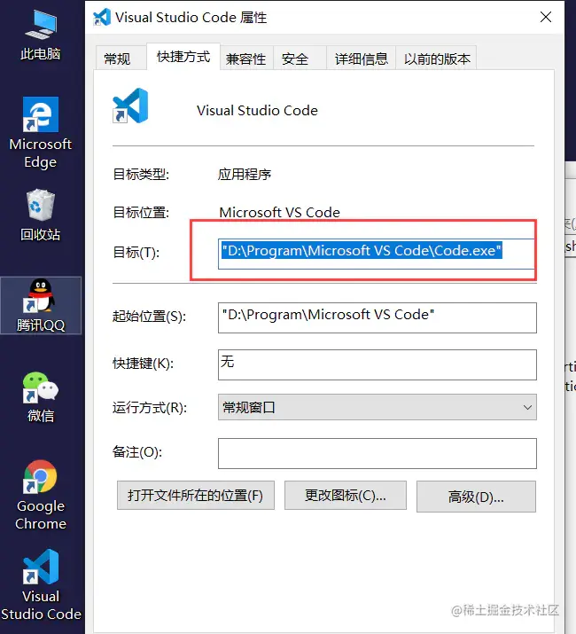This screenshot has height=634, width=576.
Task: Select the 腾讯QQ desktop shortcut
Action: tap(41, 305)
